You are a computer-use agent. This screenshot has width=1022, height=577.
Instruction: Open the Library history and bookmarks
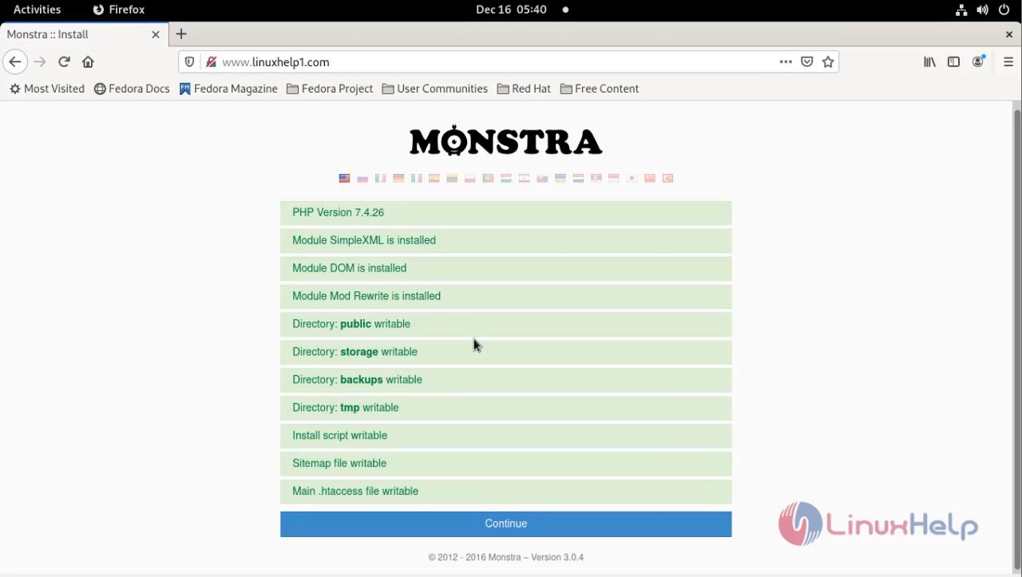pyautogui.click(x=929, y=61)
